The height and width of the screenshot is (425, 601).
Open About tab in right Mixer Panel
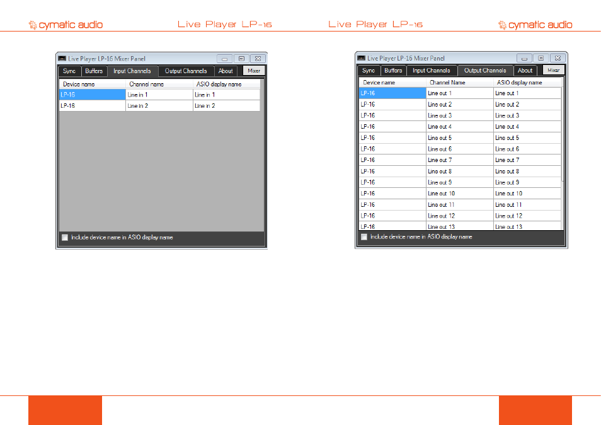525,71
